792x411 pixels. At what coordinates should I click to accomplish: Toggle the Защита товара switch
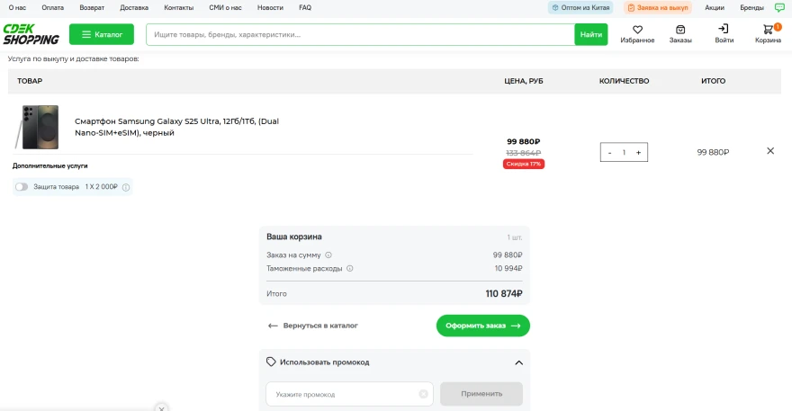[22, 187]
